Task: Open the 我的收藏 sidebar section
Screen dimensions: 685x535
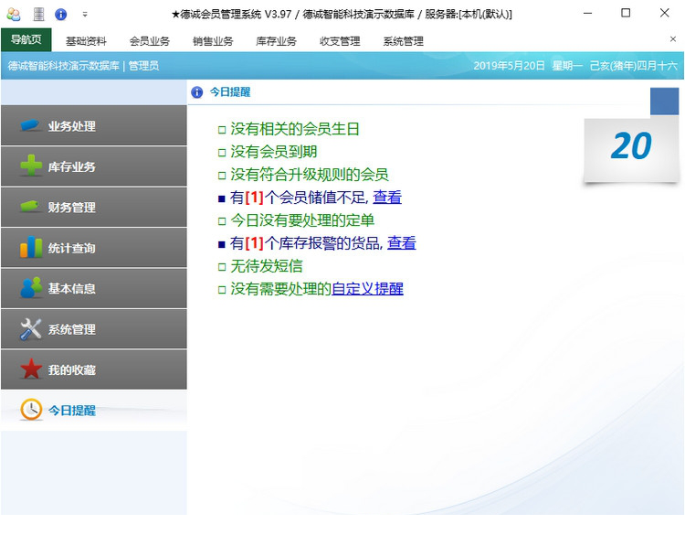Action: coord(94,369)
